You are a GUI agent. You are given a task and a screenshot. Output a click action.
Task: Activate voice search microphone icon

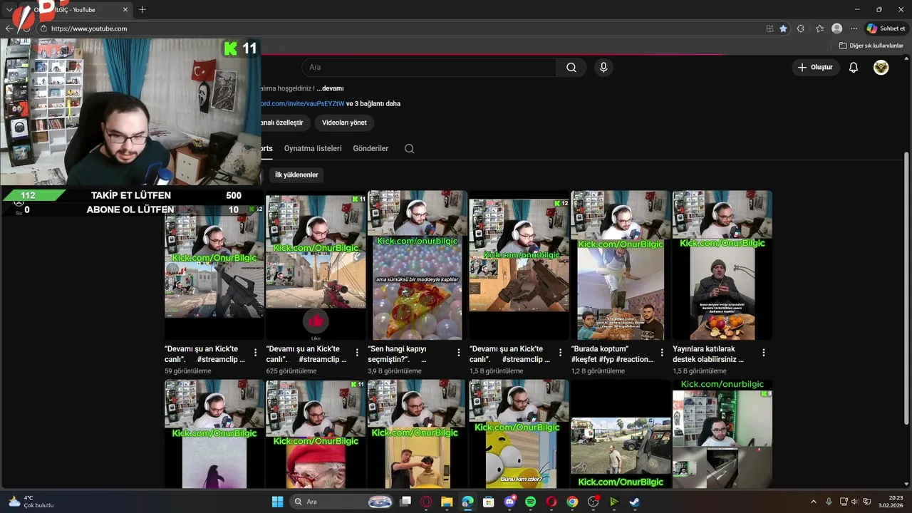click(x=603, y=68)
